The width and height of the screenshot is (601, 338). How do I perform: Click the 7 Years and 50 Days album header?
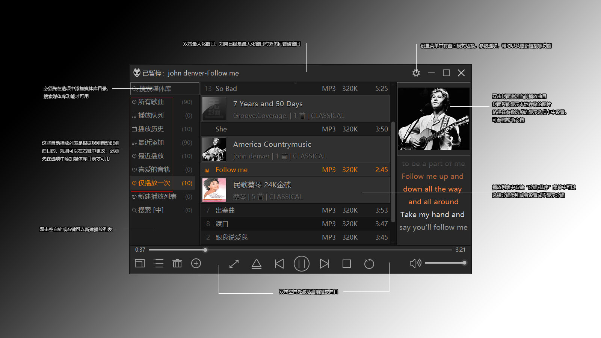click(x=296, y=109)
